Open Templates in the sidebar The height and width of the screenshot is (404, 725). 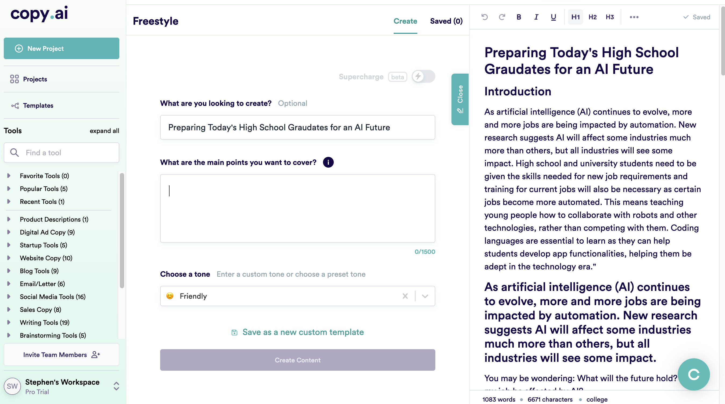point(38,106)
